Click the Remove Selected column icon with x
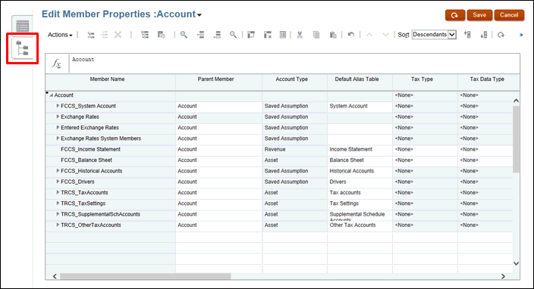This screenshot has height=289, width=534. tap(268, 35)
